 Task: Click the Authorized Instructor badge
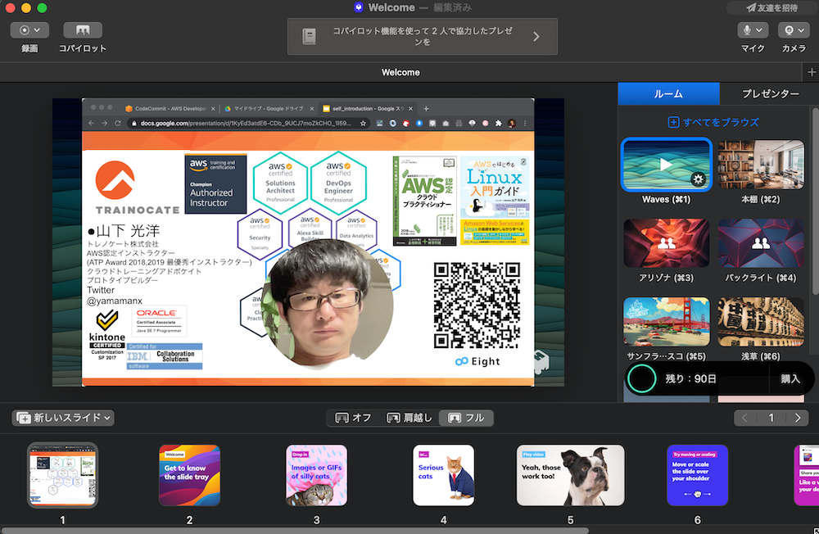pyautogui.click(x=215, y=183)
